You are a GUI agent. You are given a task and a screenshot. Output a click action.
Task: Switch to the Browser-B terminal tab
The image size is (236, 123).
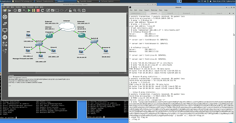[x=186, y=13]
